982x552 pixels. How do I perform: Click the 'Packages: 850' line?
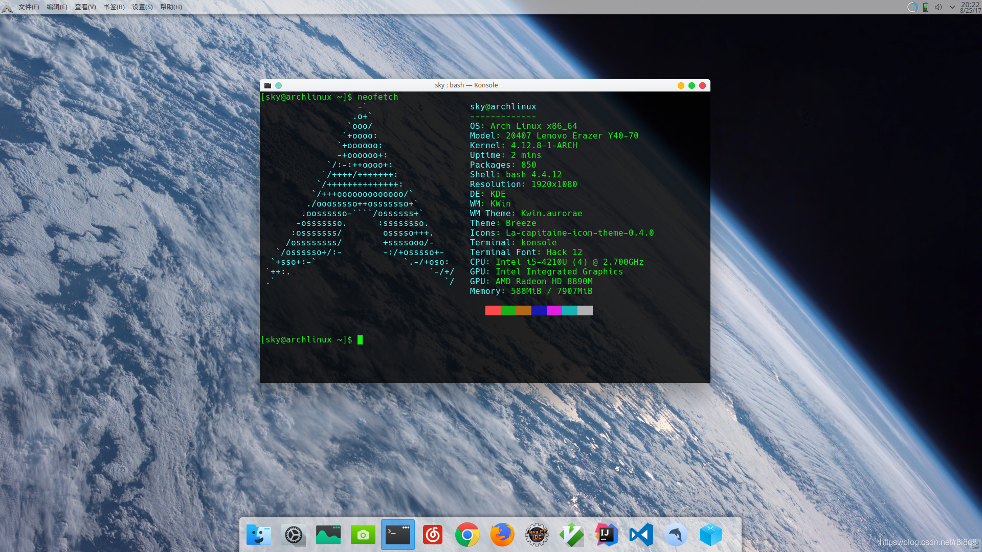503,165
